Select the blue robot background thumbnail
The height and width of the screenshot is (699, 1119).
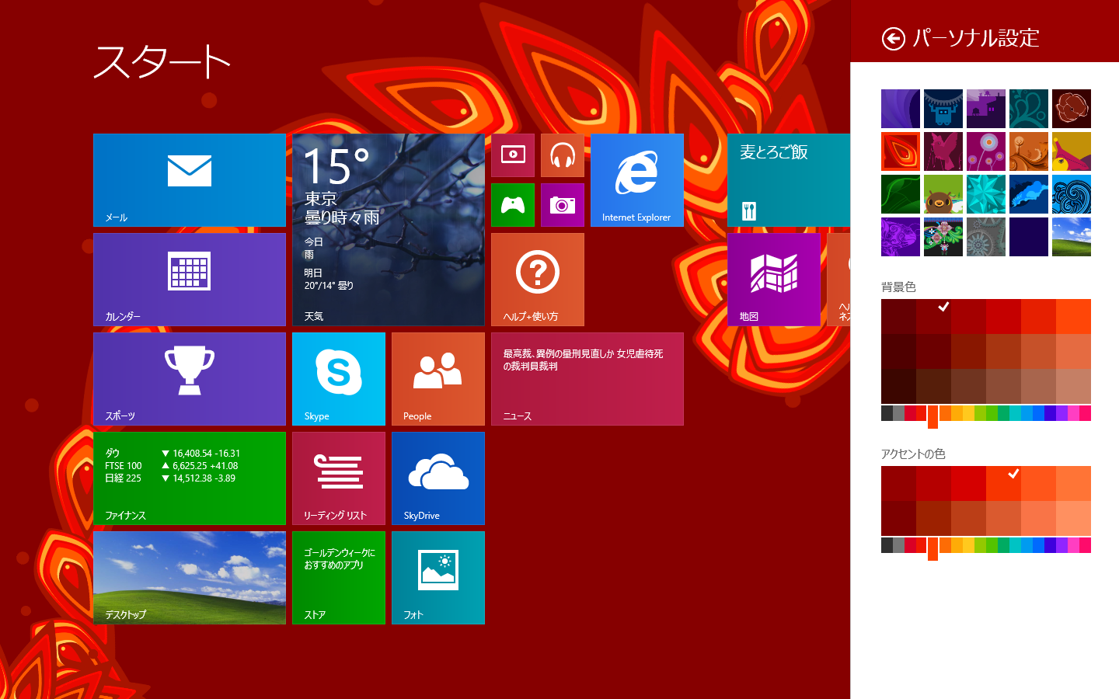[943, 109]
